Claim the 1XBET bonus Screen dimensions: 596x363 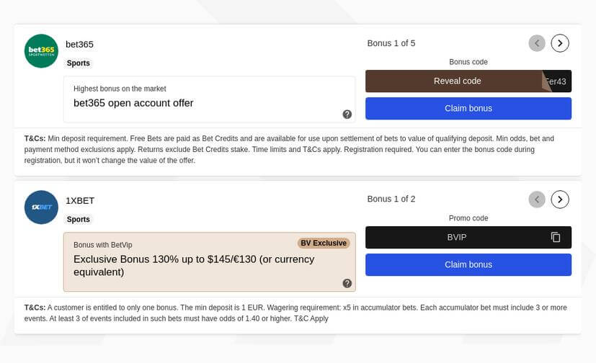[468, 265]
